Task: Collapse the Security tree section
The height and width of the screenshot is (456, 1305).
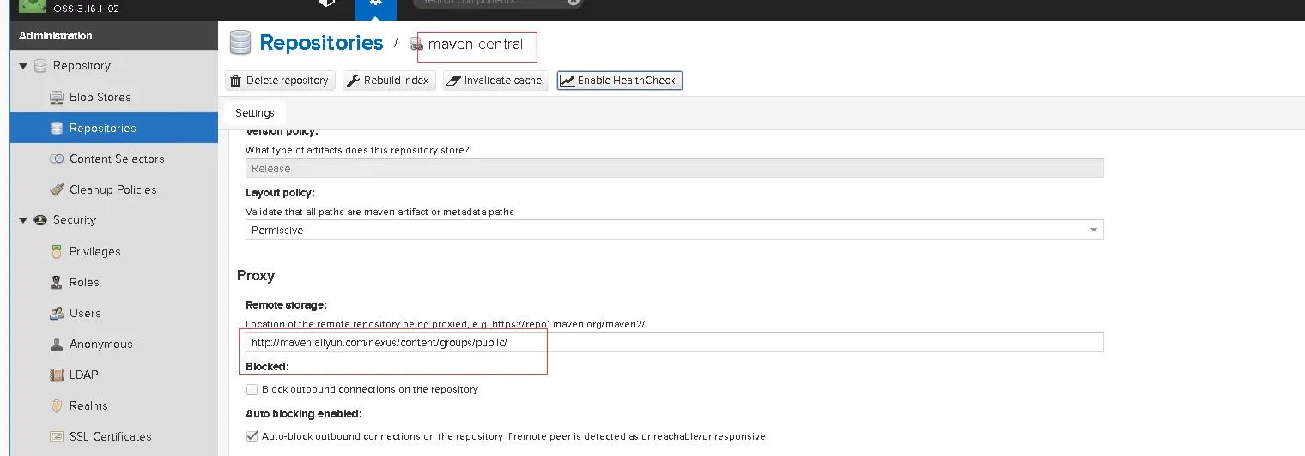Action: pyautogui.click(x=23, y=220)
